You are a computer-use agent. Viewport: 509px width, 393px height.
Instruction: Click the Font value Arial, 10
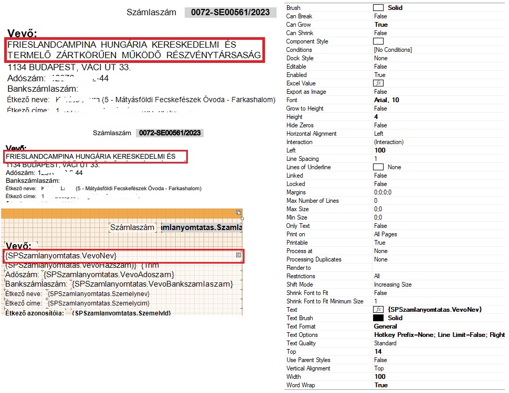tap(386, 100)
